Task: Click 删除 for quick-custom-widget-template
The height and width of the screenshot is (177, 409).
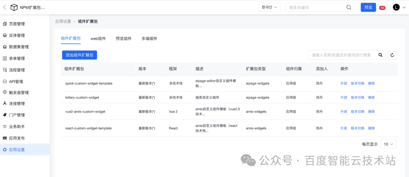Action: (372, 83)
